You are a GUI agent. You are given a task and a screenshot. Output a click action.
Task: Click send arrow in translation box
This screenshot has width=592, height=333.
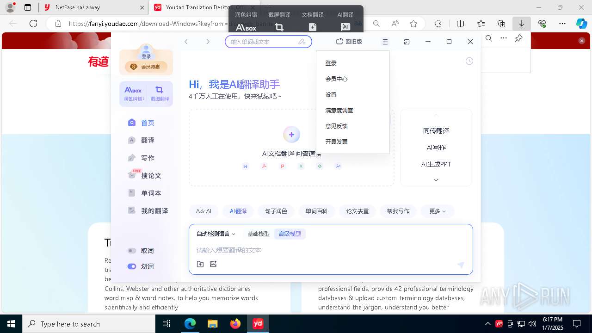[461, 265]
